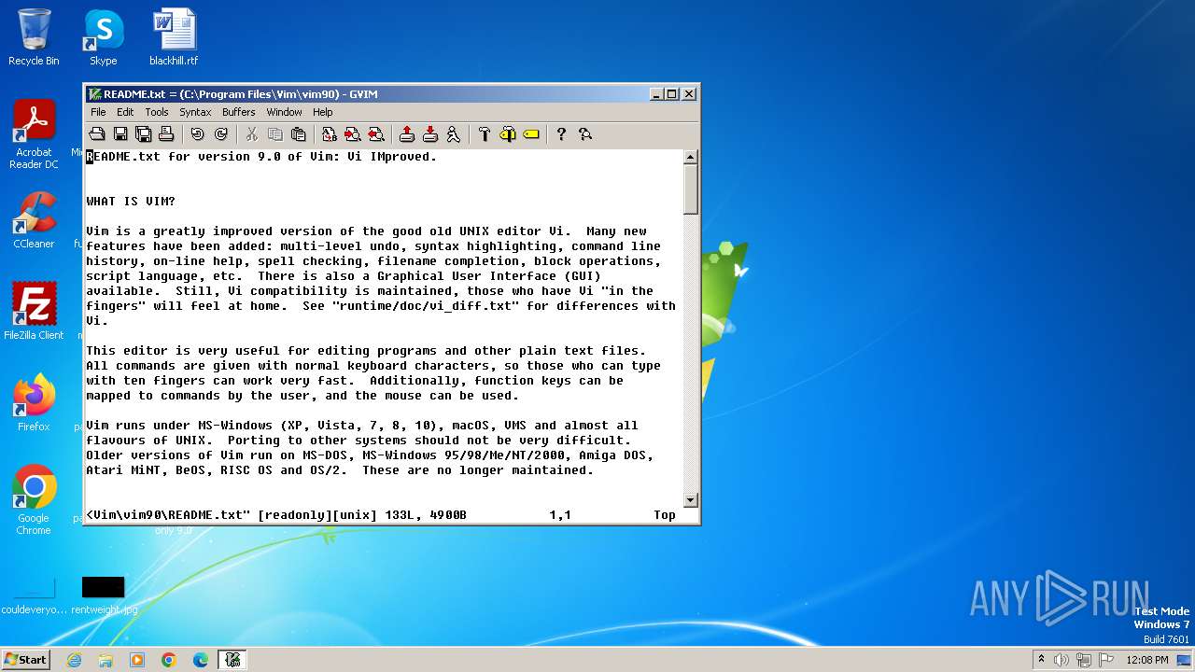Click the Undo toolbar icon
The height and width of the screenshot is (672, 1195).
click(198, 134)
